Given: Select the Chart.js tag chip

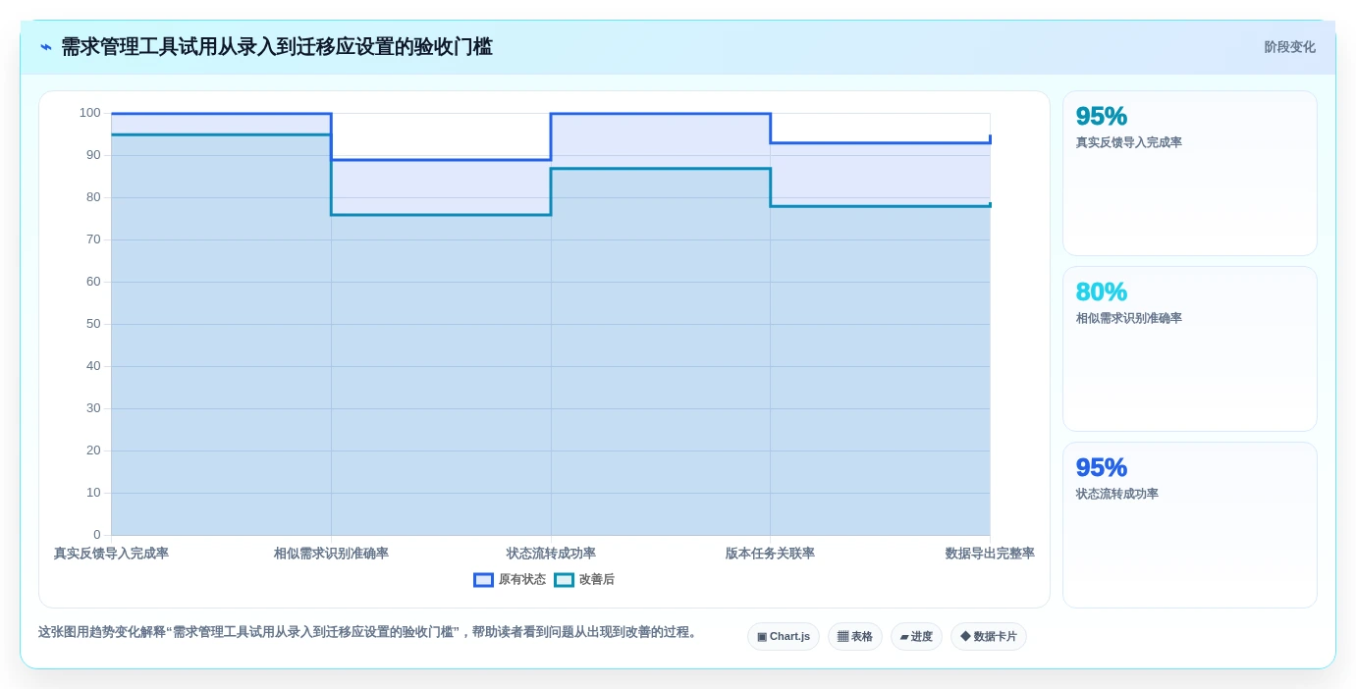Looking at the screenshot, I should [784, 637].
